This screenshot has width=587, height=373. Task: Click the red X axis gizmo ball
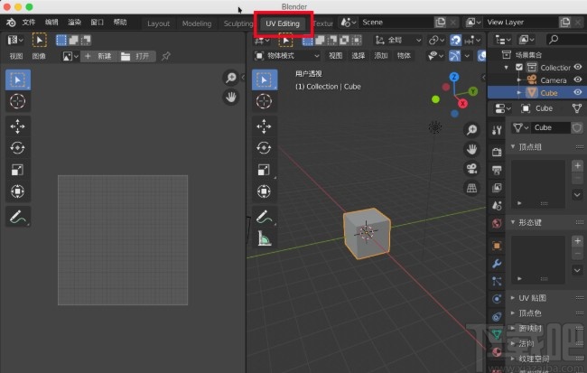462,103
